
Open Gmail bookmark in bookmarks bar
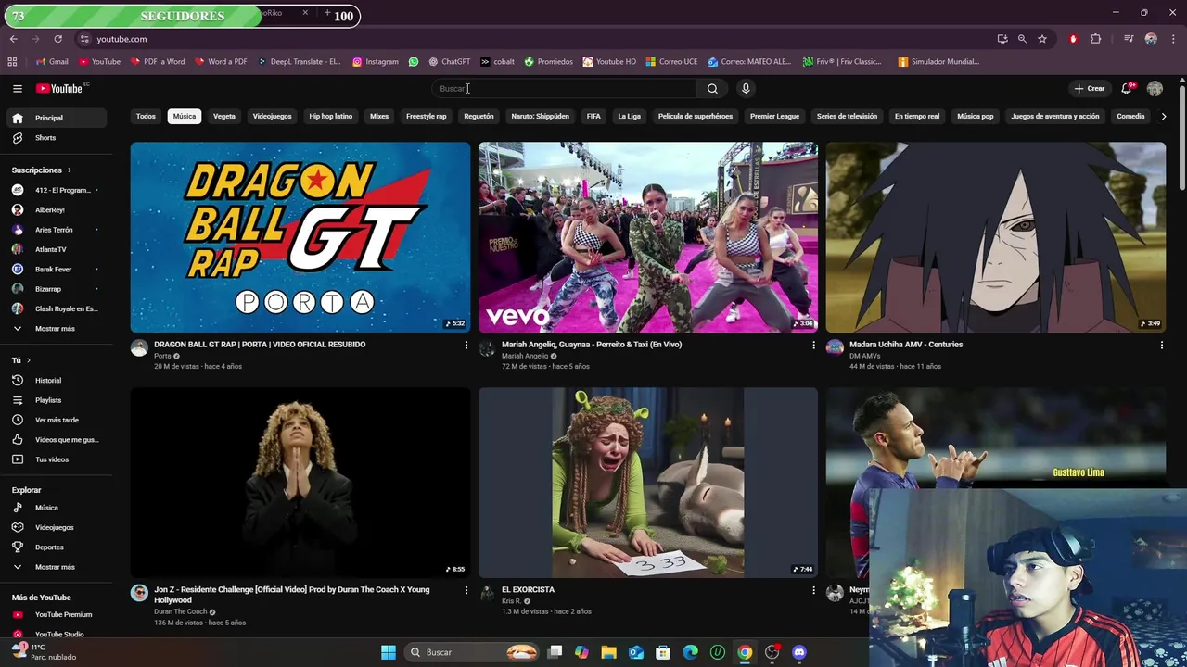(x=52, y=62)
